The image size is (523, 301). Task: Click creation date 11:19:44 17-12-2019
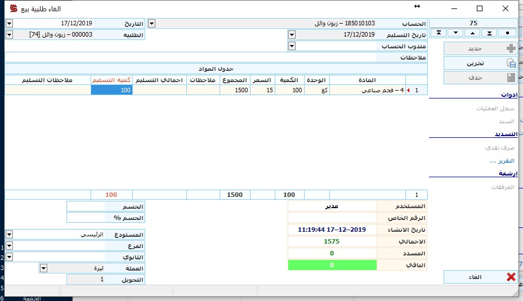(332, 230)
